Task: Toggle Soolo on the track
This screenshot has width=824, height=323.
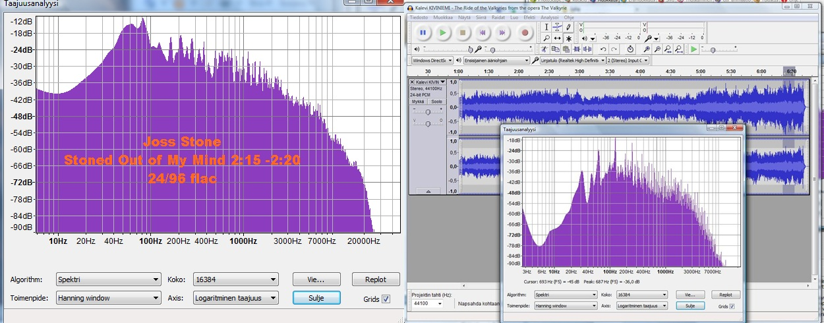Action: [x=436, y=102]
